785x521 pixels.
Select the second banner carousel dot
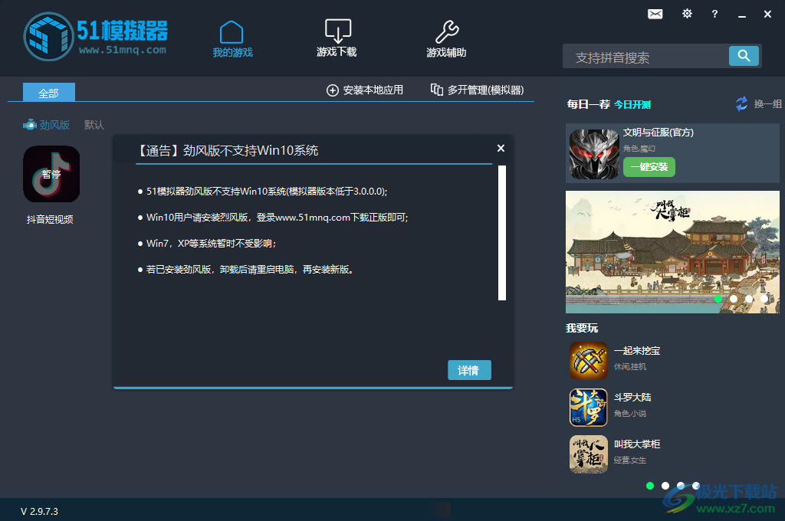pos(734,299)
